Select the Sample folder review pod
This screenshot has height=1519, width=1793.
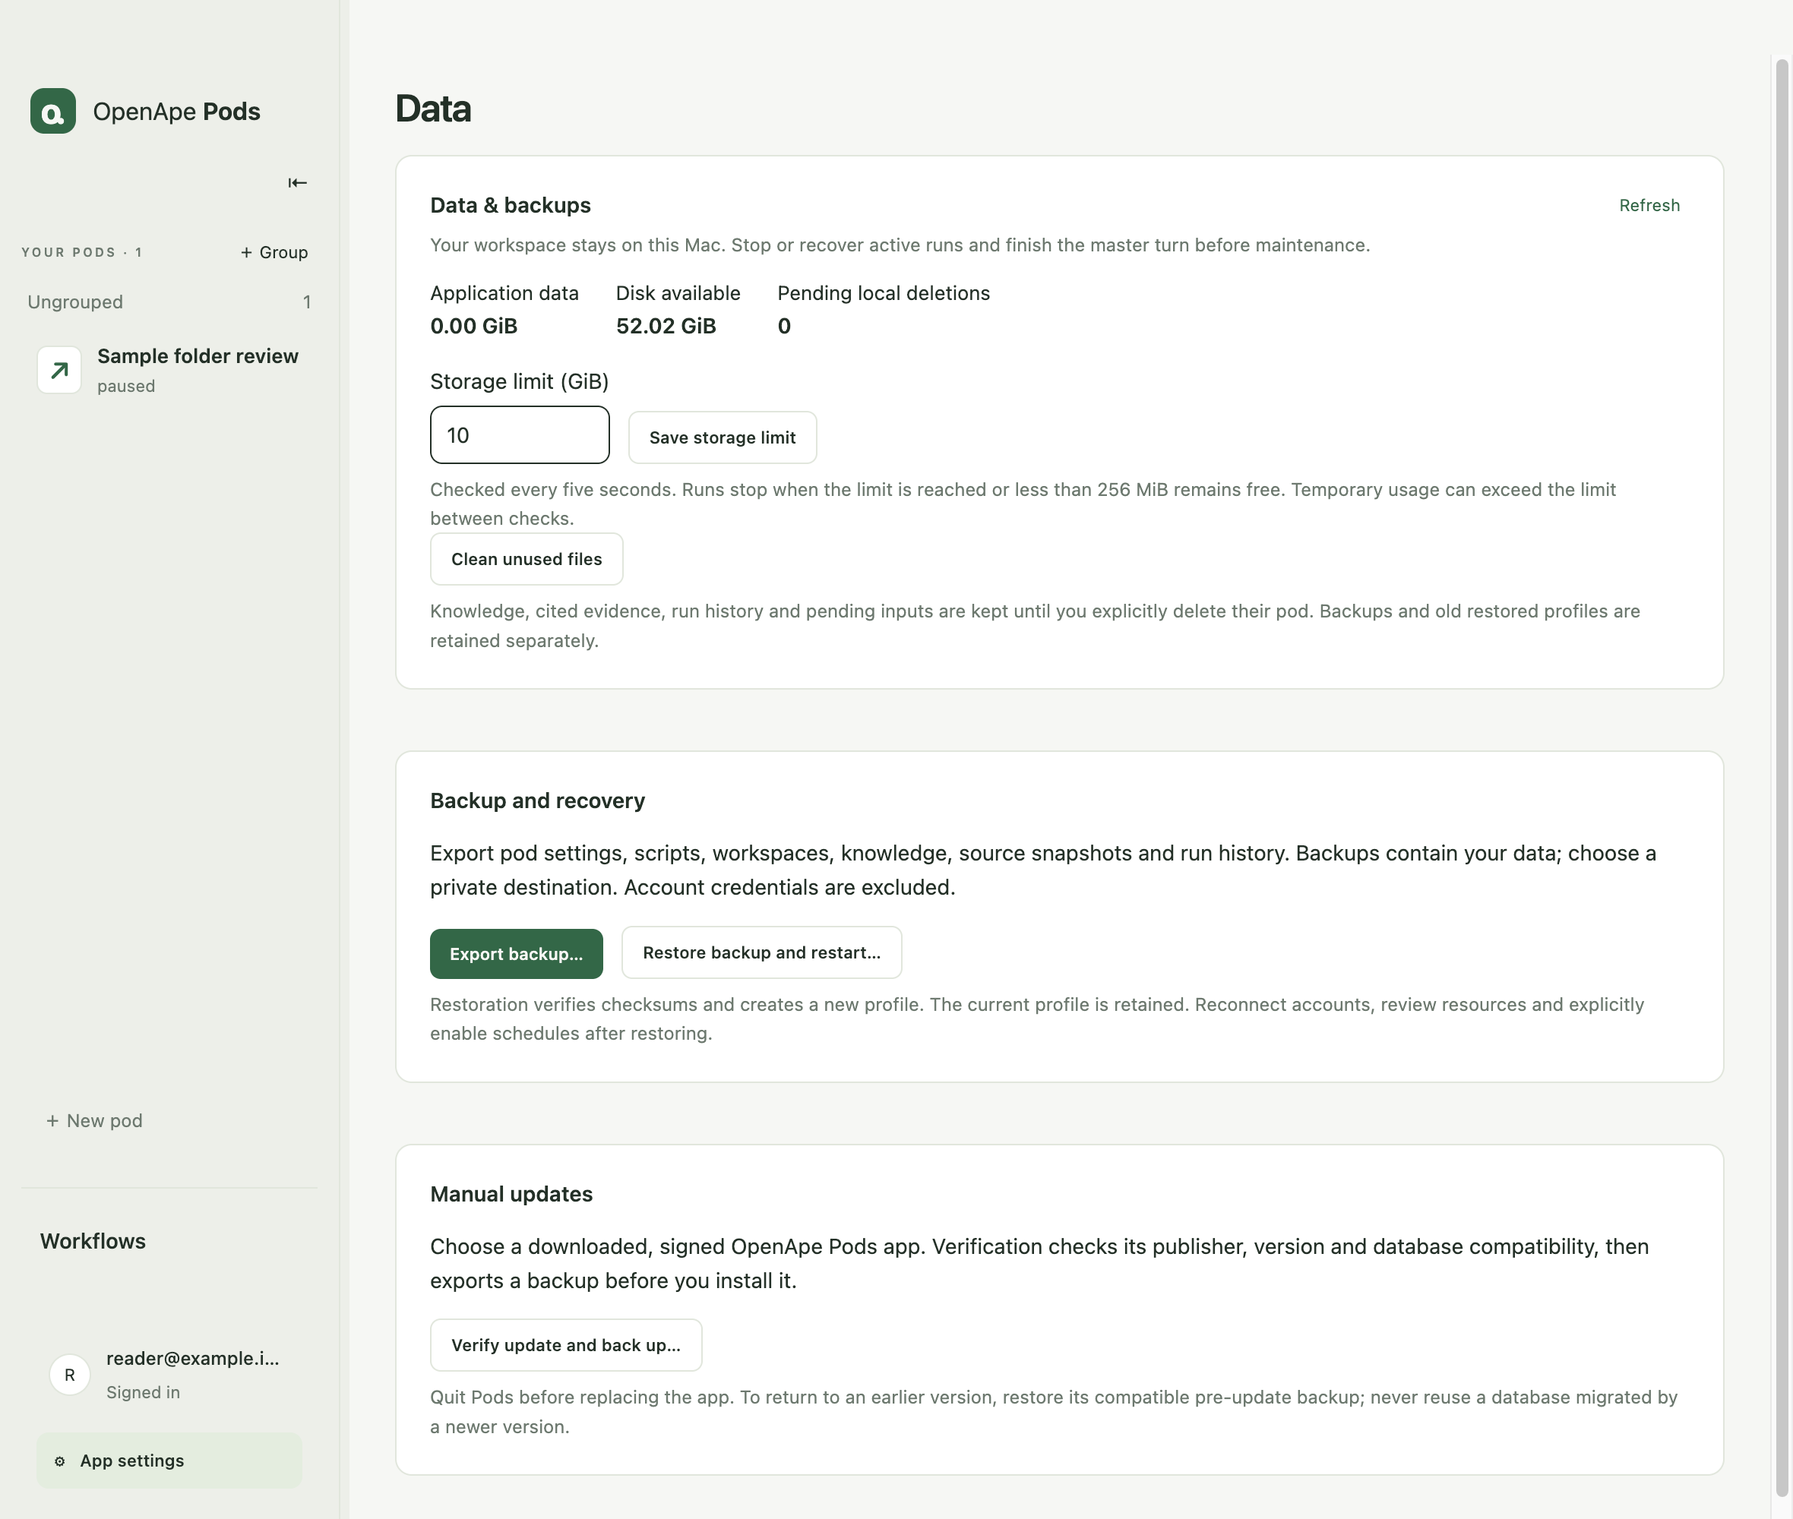(x=169, y=371)
